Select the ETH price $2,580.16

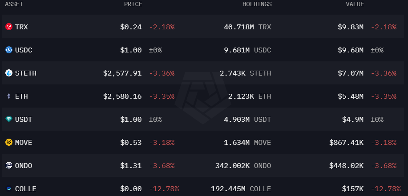pos(122,96)
